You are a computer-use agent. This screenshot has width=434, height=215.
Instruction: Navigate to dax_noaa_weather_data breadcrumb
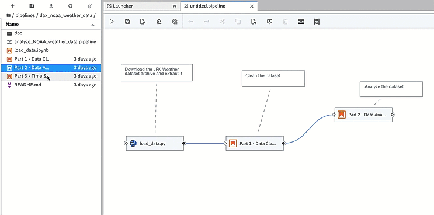(x=66, y=16)
